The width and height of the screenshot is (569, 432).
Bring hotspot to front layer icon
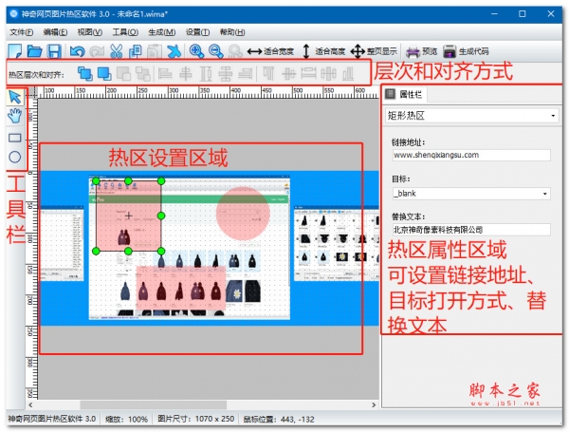click(85, 74)
